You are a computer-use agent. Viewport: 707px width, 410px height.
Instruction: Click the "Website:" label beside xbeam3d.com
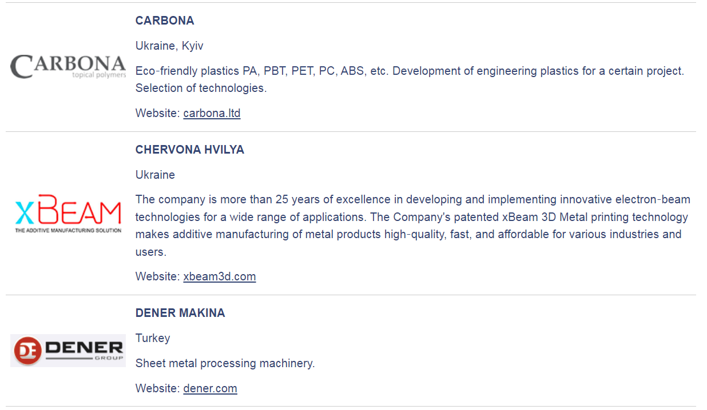point(157,276)
